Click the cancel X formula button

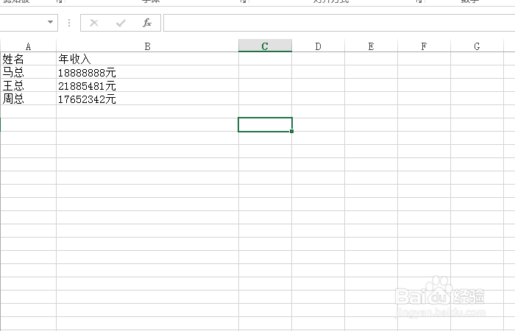(x=94, y=23)
